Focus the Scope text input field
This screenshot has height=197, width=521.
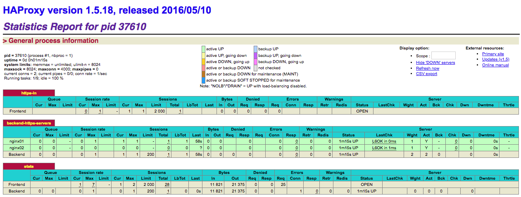443,56
